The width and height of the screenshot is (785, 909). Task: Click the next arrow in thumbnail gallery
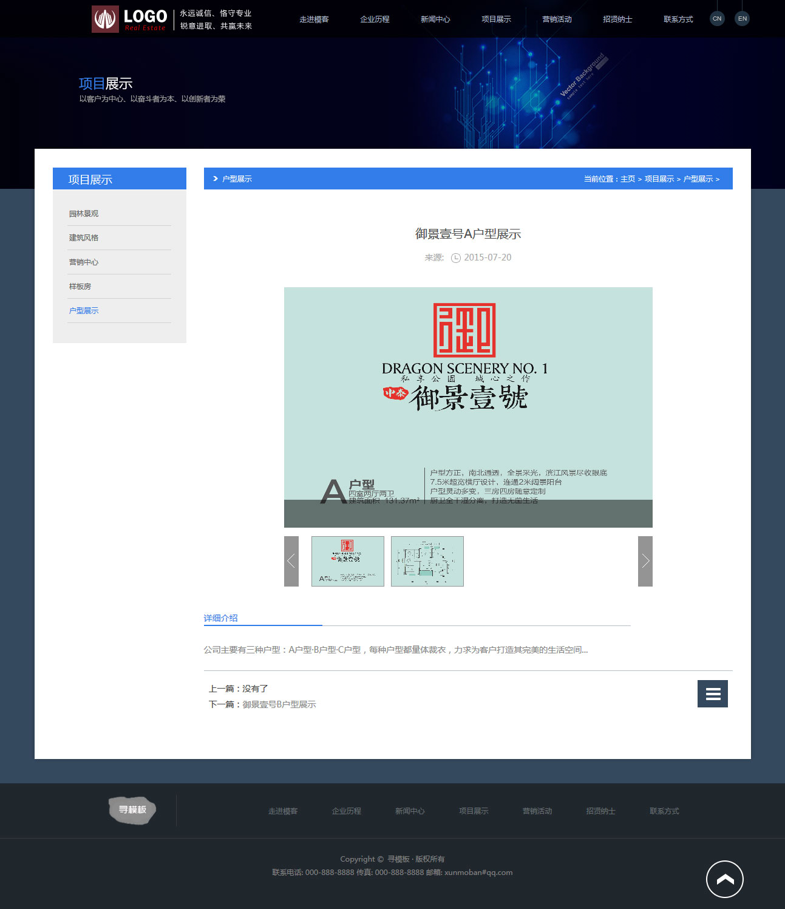click(x=645, y=561)
